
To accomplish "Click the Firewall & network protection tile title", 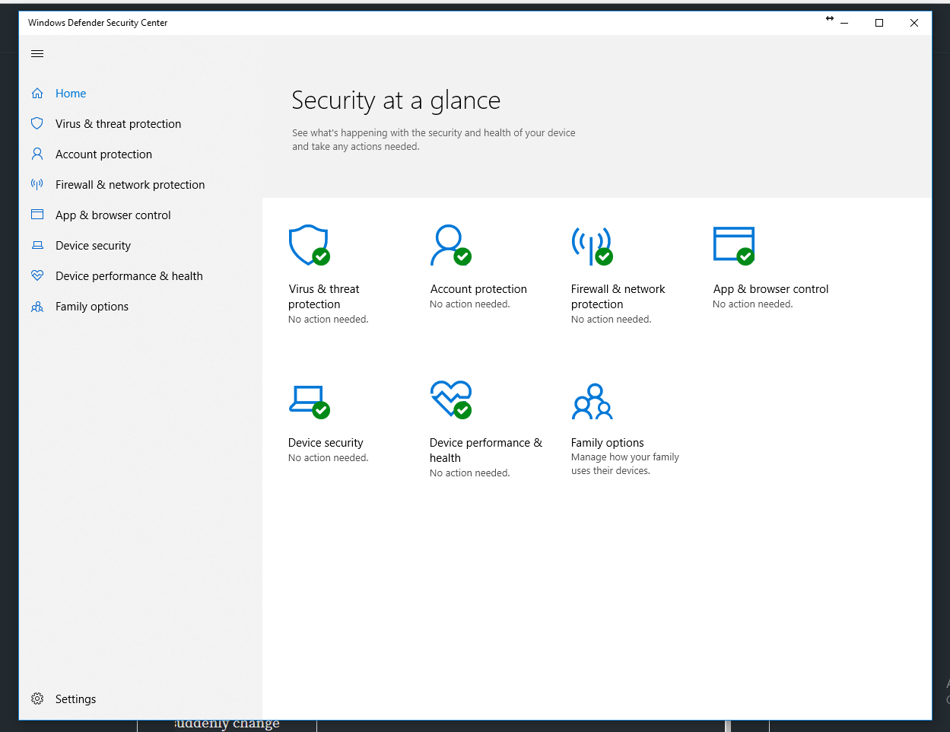I will coord(618,297).
